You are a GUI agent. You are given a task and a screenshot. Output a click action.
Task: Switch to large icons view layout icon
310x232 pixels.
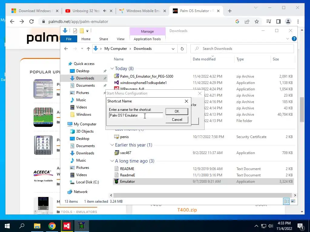(x=293, y=201)
